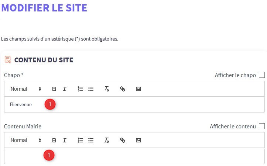Viewport: 267px width, 166px height.
Task: Click into the Chapo text area with 'Bienvenue'
Action: coord(148,105)
